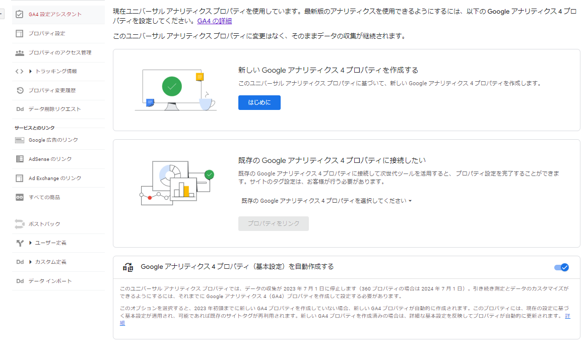Click the Google 広告のリンク icon
The image size is (586, 348).
(x=20, y=140)
